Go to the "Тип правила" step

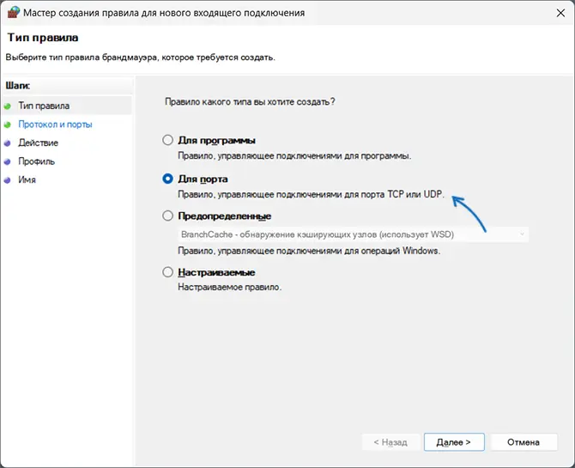(44, 106)
